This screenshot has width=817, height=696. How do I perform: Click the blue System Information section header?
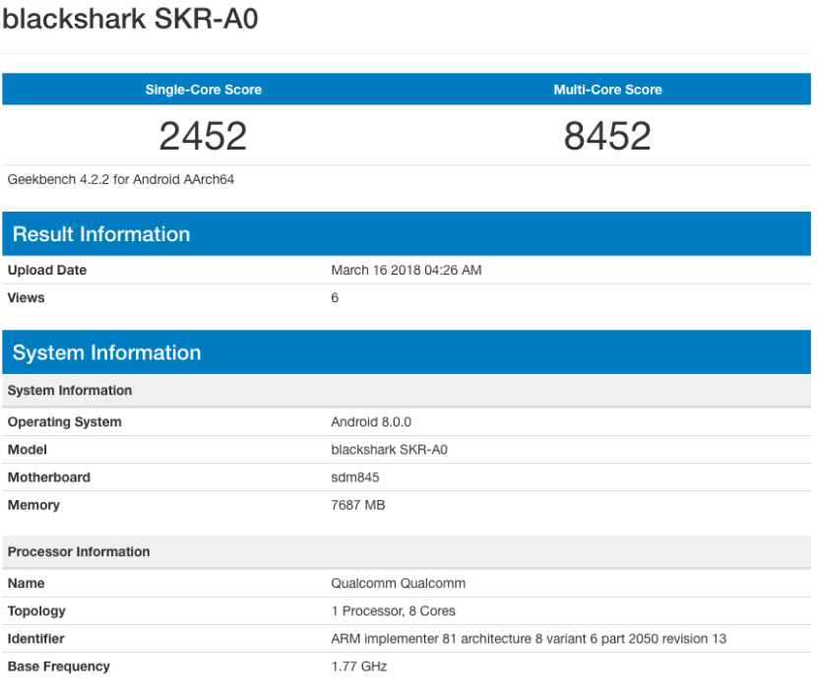106,352
